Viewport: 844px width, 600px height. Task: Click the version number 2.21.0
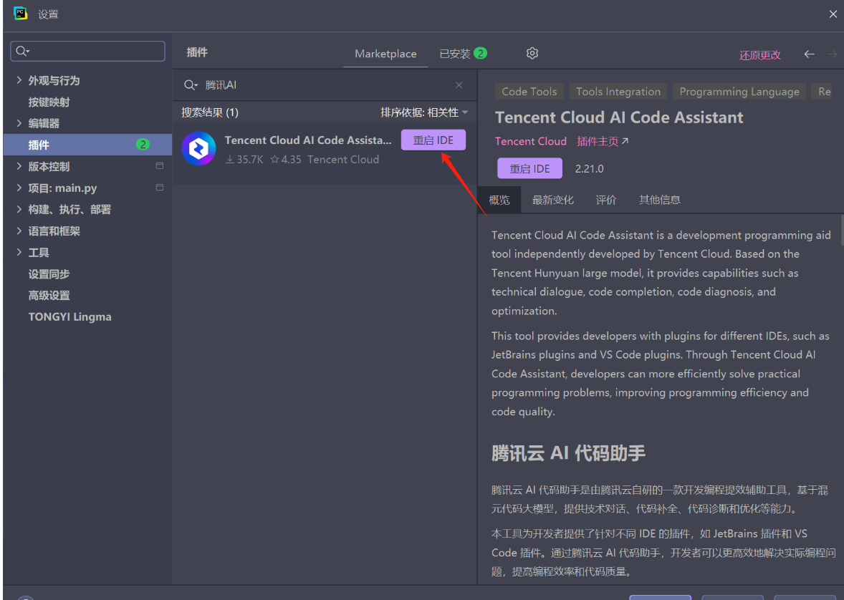[590, 169]
